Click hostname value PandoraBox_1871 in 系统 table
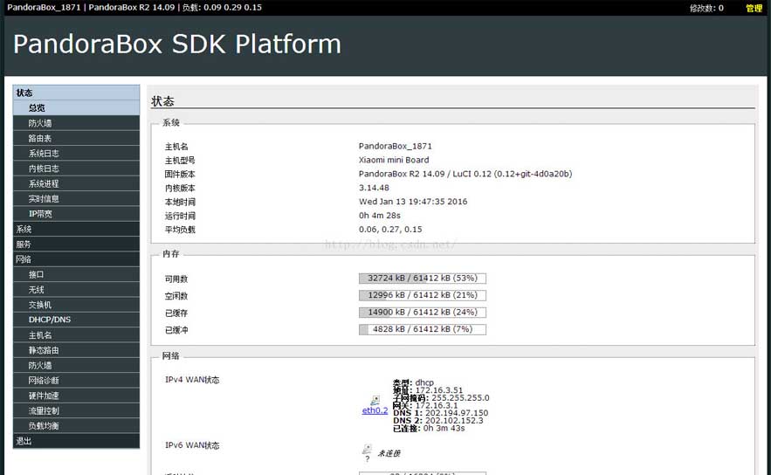Image resolution: width=771 pixels, height=475 pixels. 396,146
